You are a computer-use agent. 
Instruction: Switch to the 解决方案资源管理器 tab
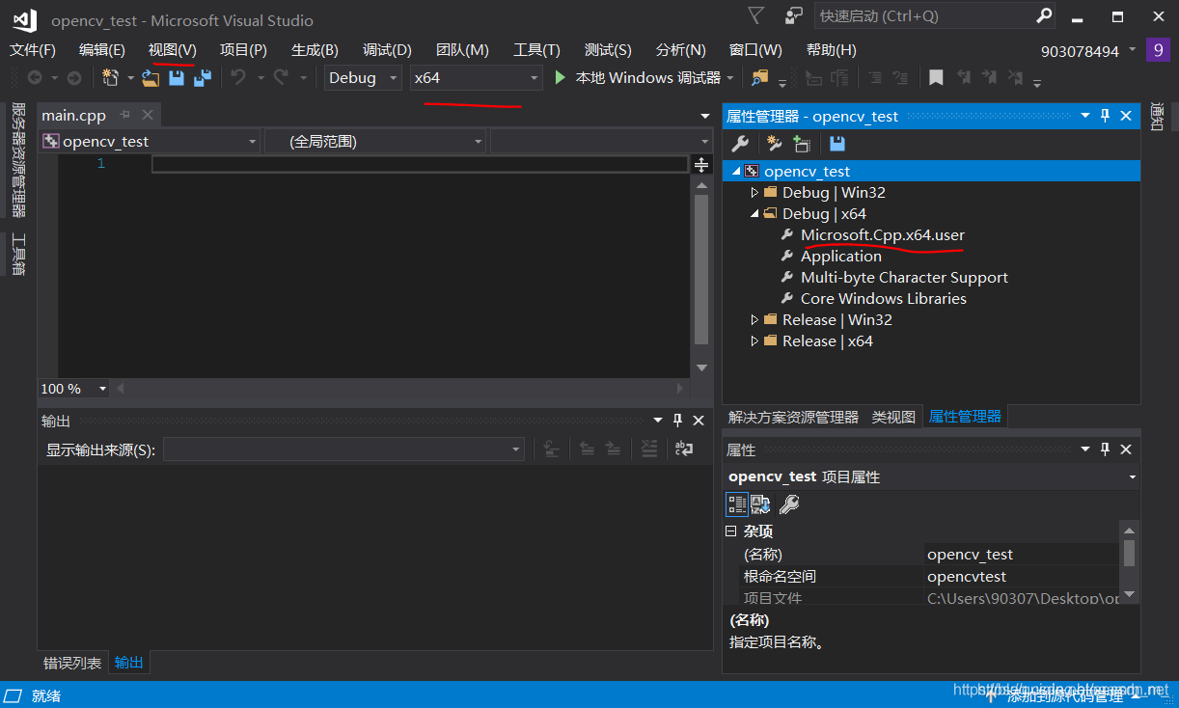pos(793,417)
